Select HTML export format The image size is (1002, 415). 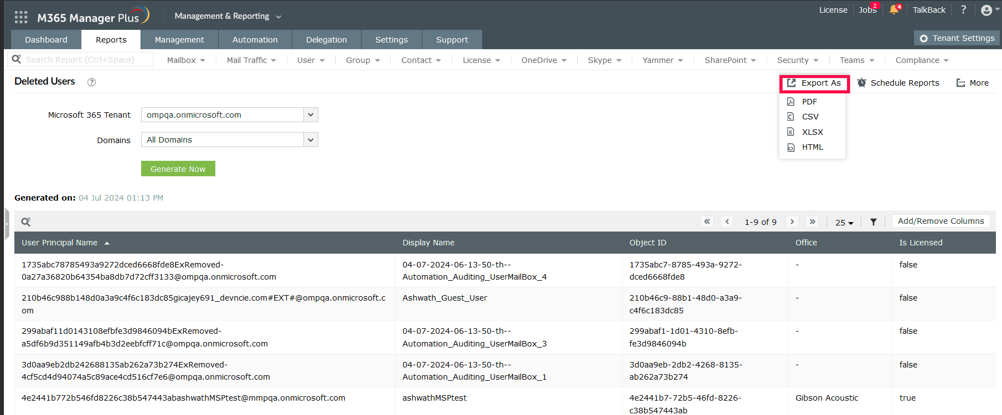[x=812, y=148]
